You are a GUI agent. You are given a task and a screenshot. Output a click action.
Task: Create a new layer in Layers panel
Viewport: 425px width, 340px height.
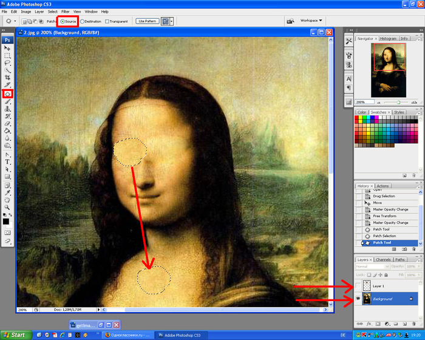[x=405, y=324]
